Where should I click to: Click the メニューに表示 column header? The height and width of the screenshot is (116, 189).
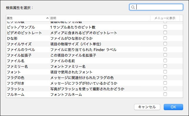[x=165, y=18]
